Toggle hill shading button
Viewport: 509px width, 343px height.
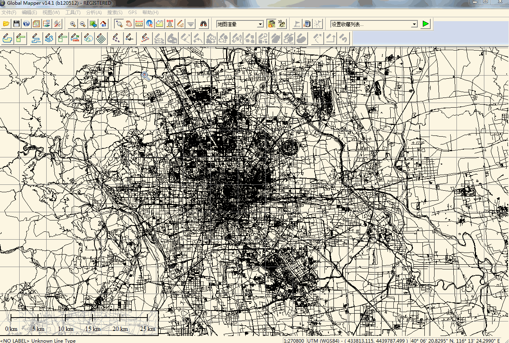(x=271, y=24)
